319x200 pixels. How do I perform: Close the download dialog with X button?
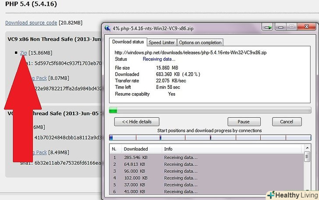click(x=307, y=27)
